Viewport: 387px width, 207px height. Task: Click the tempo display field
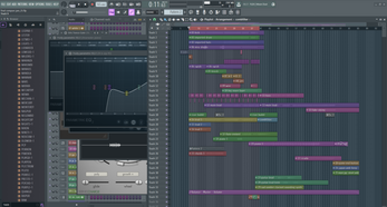click(101, 4)
